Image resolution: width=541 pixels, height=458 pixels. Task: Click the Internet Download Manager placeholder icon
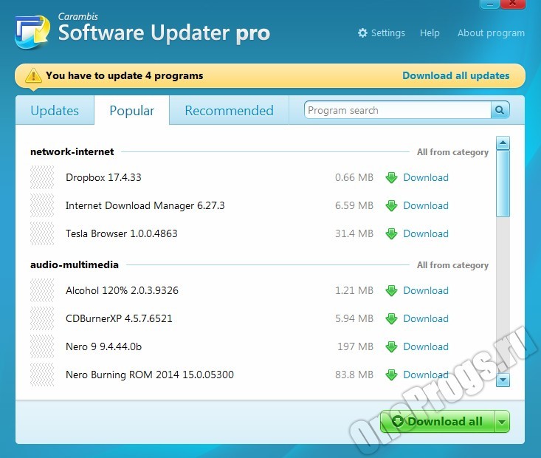coord(42,205)
